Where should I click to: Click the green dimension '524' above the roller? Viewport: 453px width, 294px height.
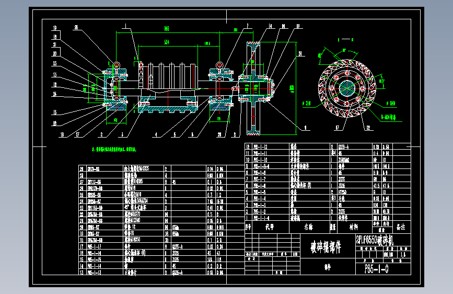click(167, 42)
